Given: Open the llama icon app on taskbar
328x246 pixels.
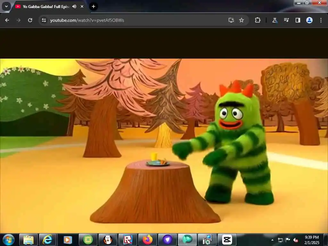Looking at the screenshot, I should 108,240.
